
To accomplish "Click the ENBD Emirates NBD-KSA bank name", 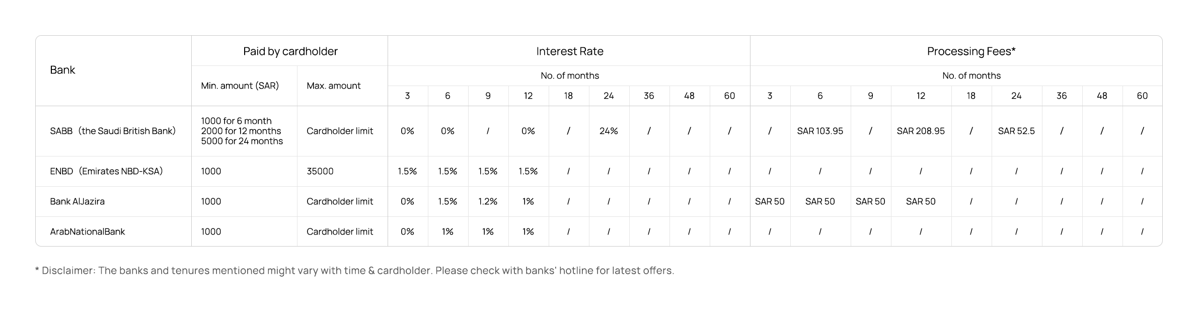I will 106,172.
